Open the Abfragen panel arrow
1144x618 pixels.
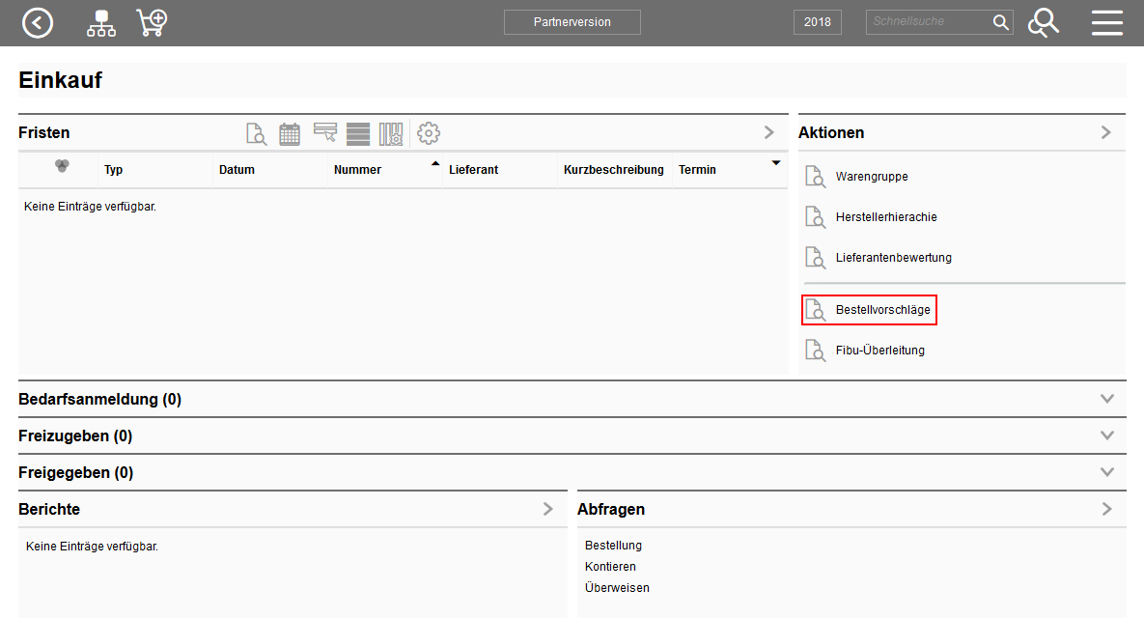tap(1106, 509)
